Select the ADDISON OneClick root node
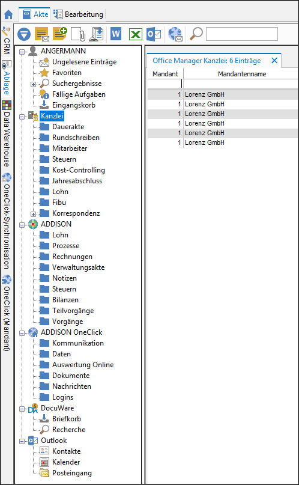This screenshot has width=299, height=485. tap(71, 332)
